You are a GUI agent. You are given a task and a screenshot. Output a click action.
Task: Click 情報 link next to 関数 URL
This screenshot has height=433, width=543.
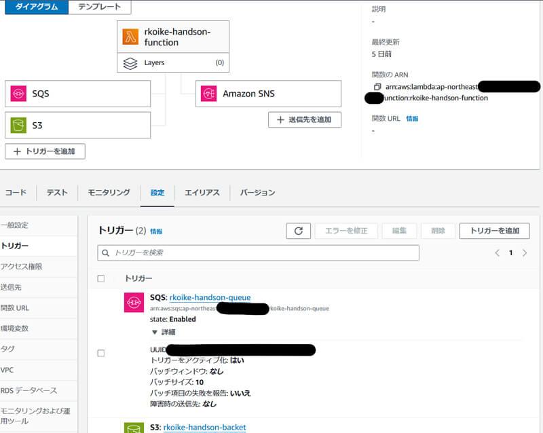[412, 119]
